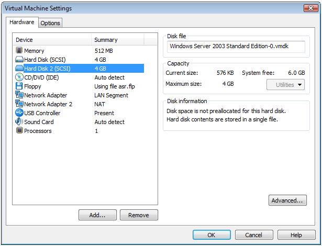This screenshot has height=246, width=322.
Task: Select the Network Adapter 2 label
Action: pyautogui.click(x=48, y=104)
